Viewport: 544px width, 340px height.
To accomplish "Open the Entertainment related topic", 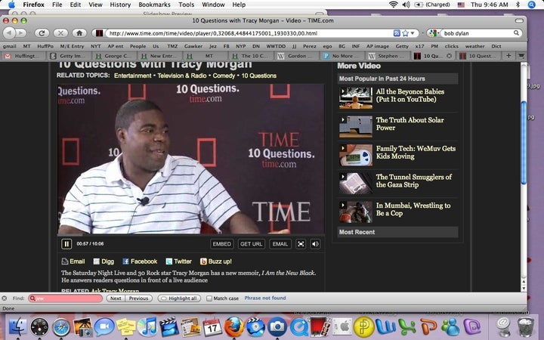I will pyautogui.click(x=132, y=76).
